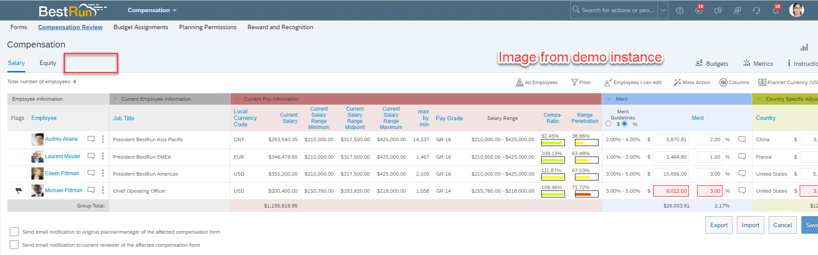Viewport: 818px width, 255px height.
Task: Open comment bubble next to Audrey Akane
Action: pyautogui.click(x=91, y=139)
